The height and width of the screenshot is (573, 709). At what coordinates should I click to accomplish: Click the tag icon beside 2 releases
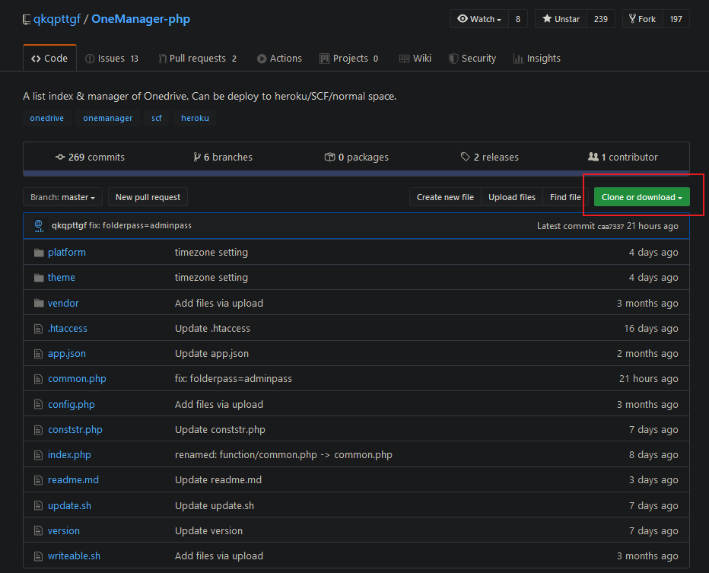pos(466,157)
